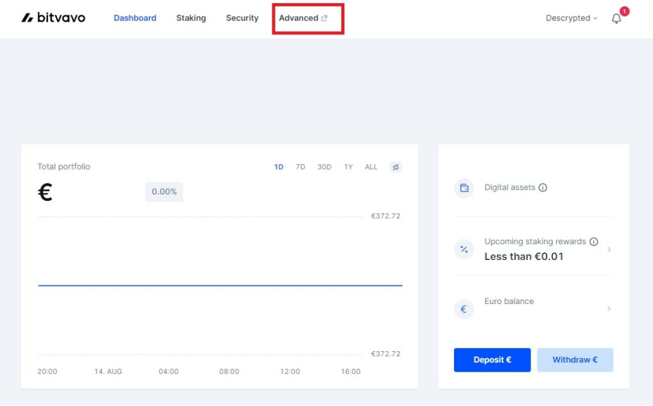Open the Staking tab
The height and width of the screenshot is (406, 653).
(x=191, y=18)
